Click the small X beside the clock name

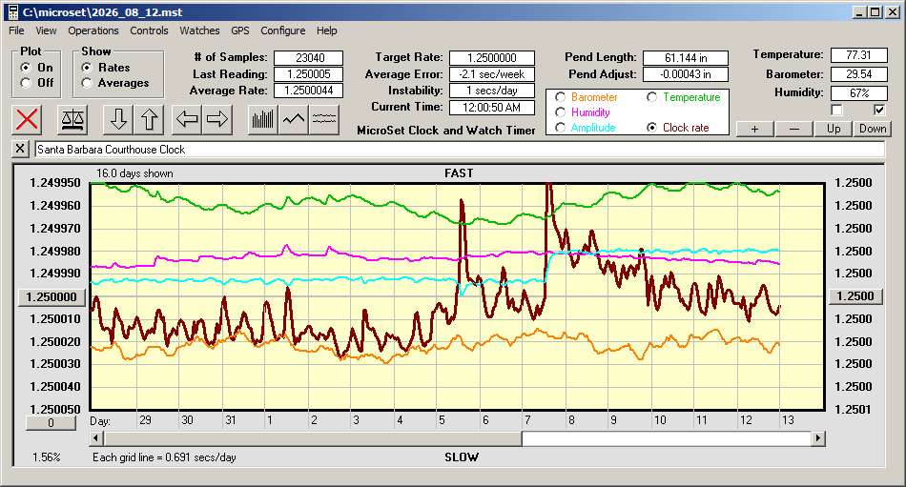(x=20, y=149)
